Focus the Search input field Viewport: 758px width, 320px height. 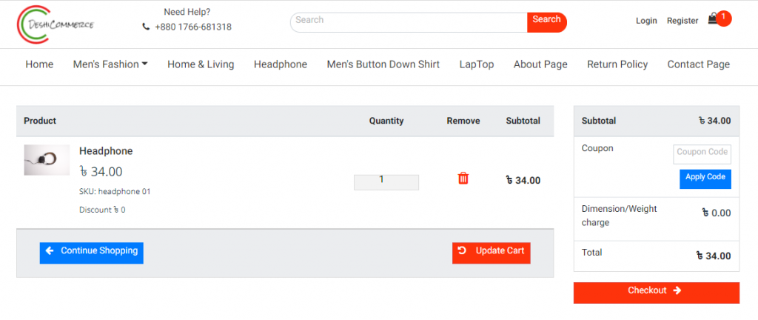pos(409,22)
